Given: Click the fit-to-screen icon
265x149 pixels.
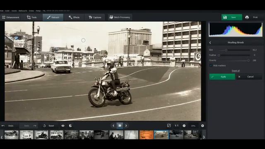Looking at the screenshot, I should tap(169, 125).
